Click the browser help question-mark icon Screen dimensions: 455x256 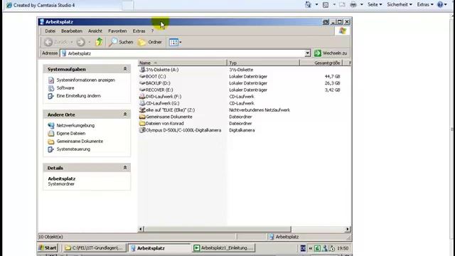pyautogui.click(x=440, y=4)
